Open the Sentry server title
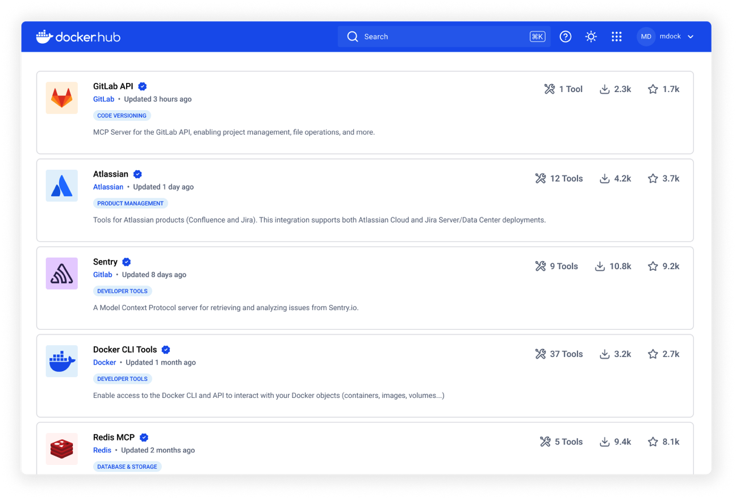 click(x=105, y=262)
